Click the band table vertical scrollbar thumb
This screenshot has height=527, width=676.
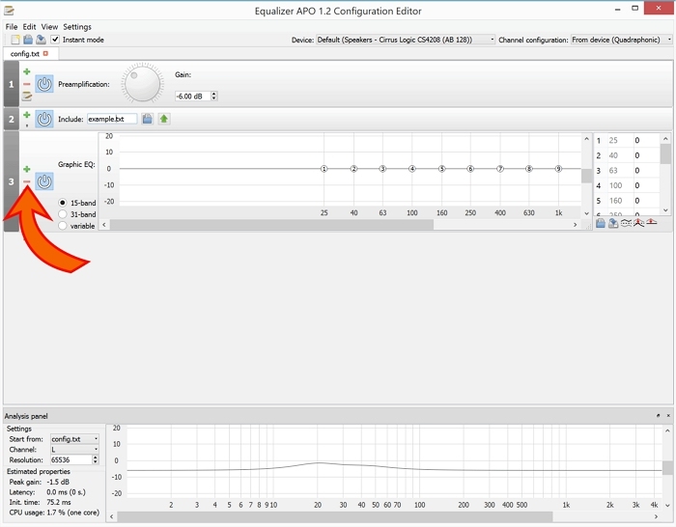click(x=665, y=153)
